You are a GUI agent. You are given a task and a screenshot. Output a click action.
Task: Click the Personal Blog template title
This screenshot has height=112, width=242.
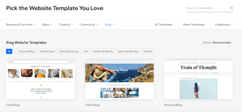coord(173,105)
